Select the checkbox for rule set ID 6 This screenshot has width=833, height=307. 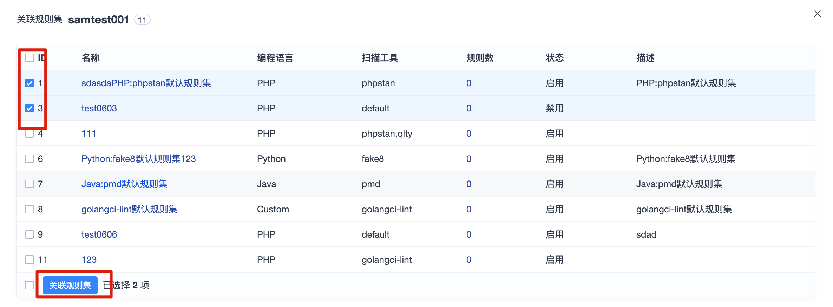pos(29,159)
